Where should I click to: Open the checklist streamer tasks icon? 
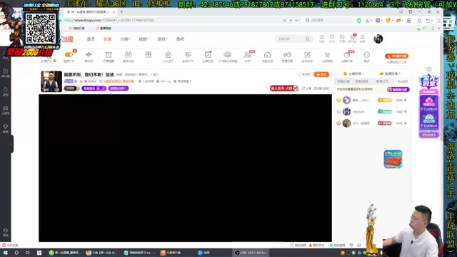point(208,55)
